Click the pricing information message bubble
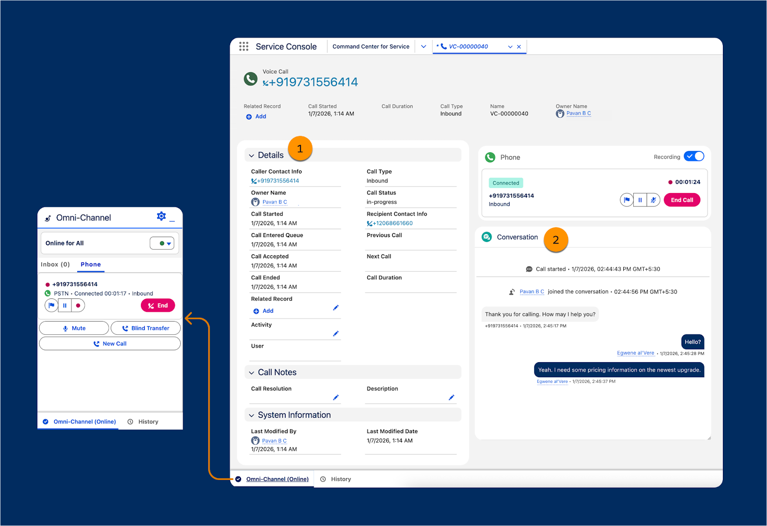Viewport: 767px width, 526px height. [x=619, y=370]
